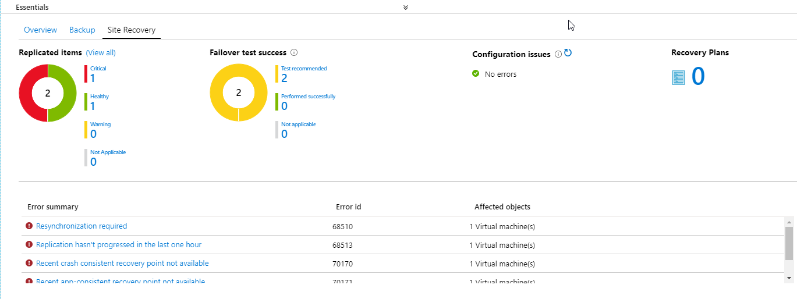This screenshot has height=299, width=797.
Task: Click the Error id column header
Action: click(x=349, y=207)
